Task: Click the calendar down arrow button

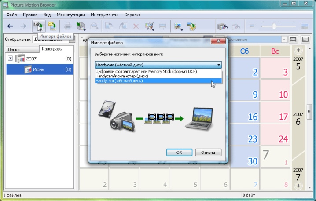Action: pyautogui.click(x=298, y=185)
